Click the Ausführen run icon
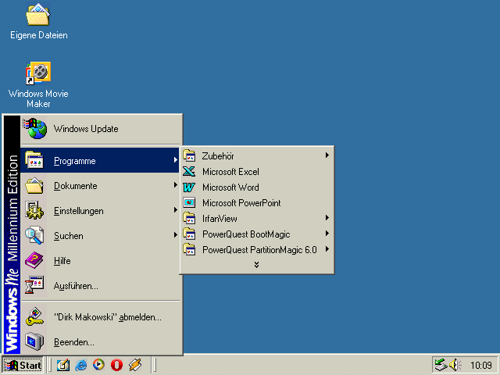The width and height of the screenshot is (500, 375). pos(34,285)
